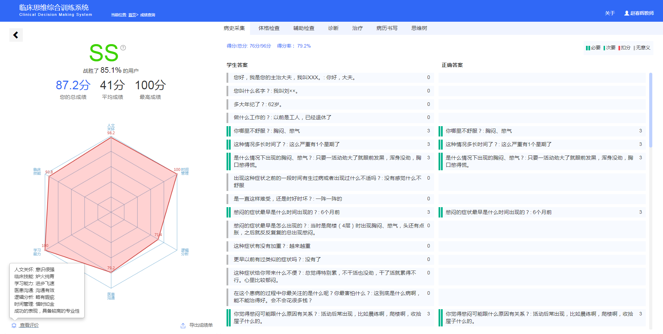Click 导出成绩单 button
The width and height of the screenshot is (663, 334).
click(201, 325)
